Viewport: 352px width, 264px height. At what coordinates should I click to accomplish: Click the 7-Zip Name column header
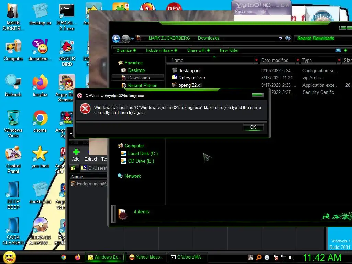coord(89,177)
